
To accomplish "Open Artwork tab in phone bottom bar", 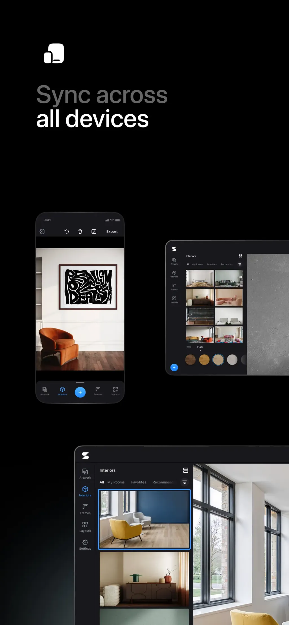I will point(45,391).
